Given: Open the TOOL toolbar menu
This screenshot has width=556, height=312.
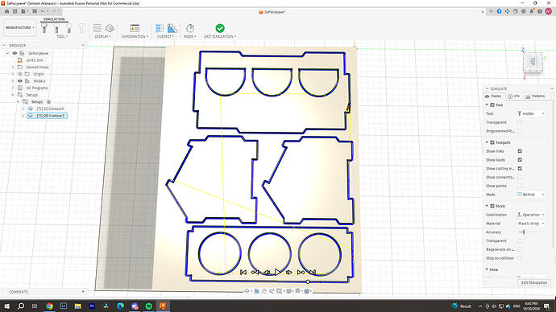Looking at the screenshot, I should (x=62, y=36).
